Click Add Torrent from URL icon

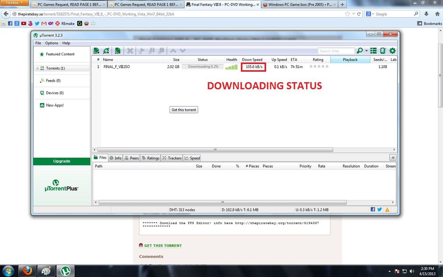(106, 51)
